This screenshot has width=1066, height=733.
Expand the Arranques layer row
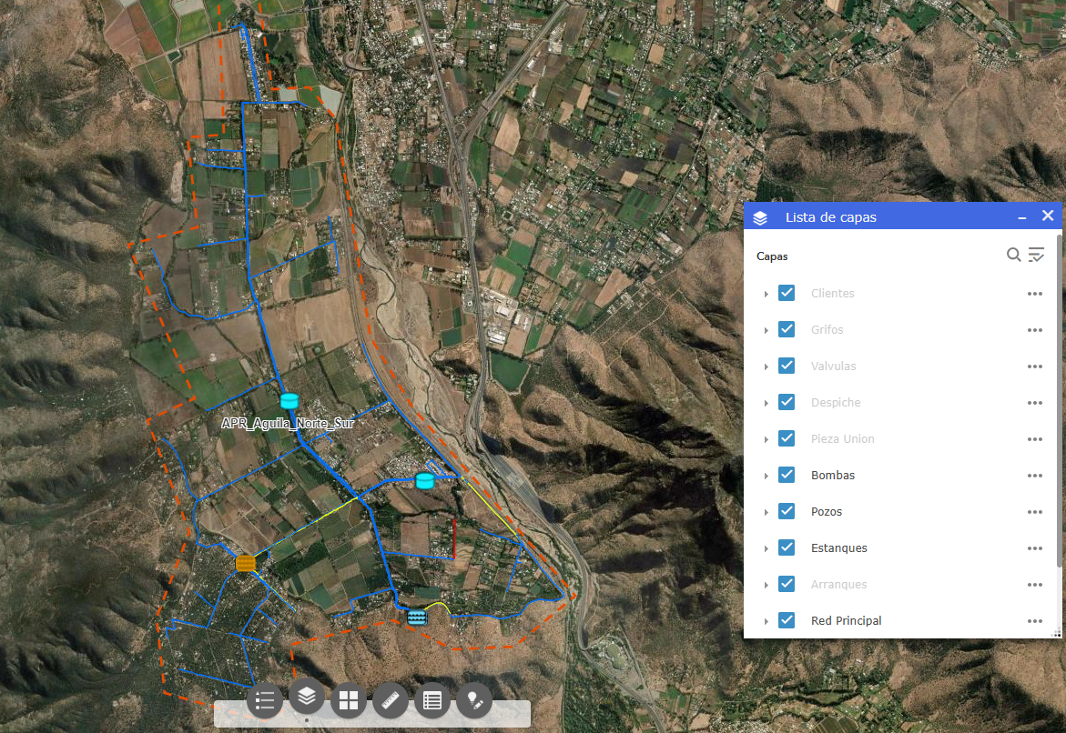click(767, 585)
